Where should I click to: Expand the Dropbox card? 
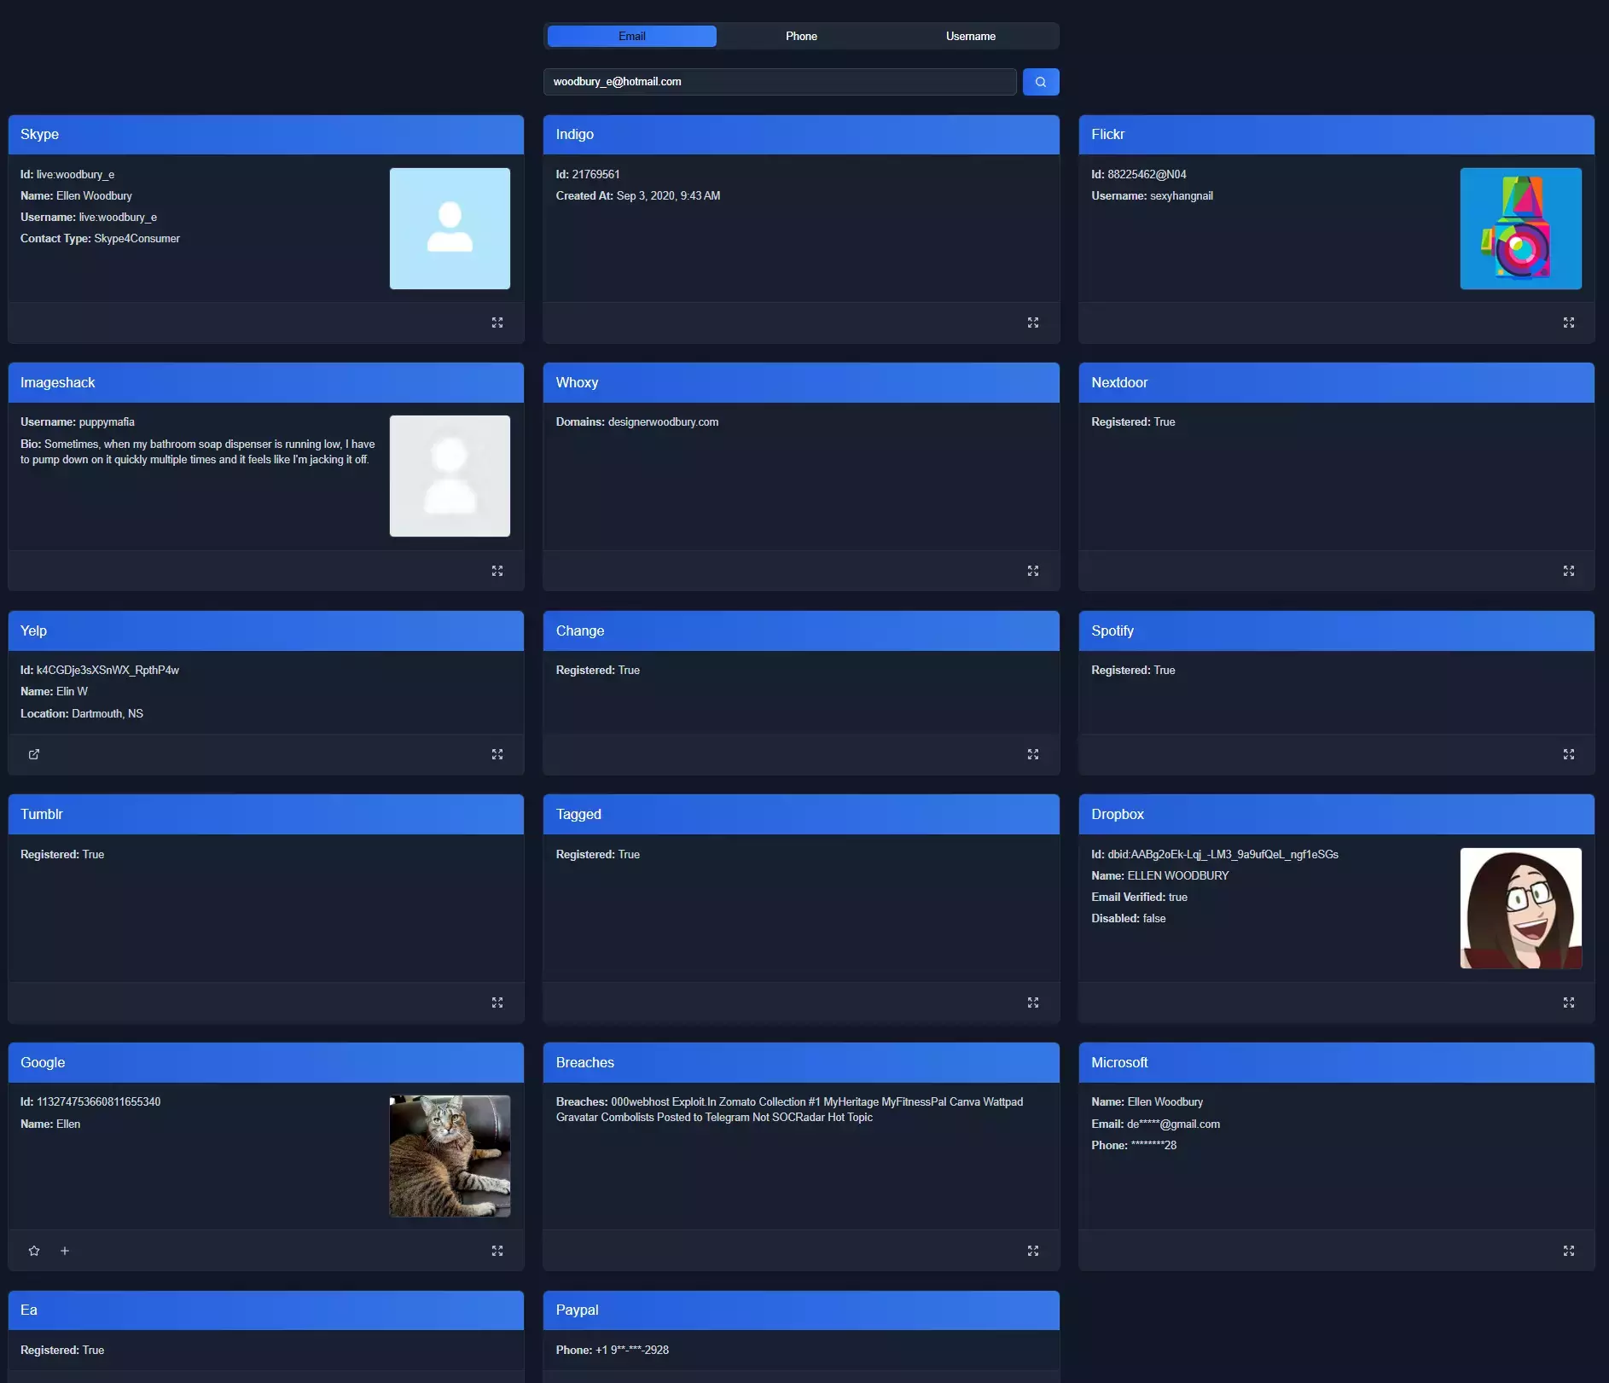point(1568,1002)
